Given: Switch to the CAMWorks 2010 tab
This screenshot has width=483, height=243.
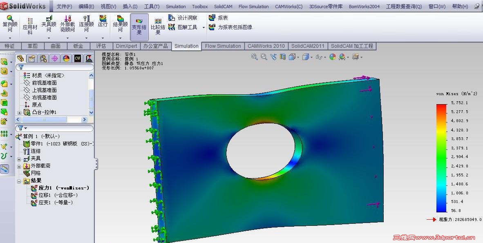Looking at the screenshot, I should (266, 46).
